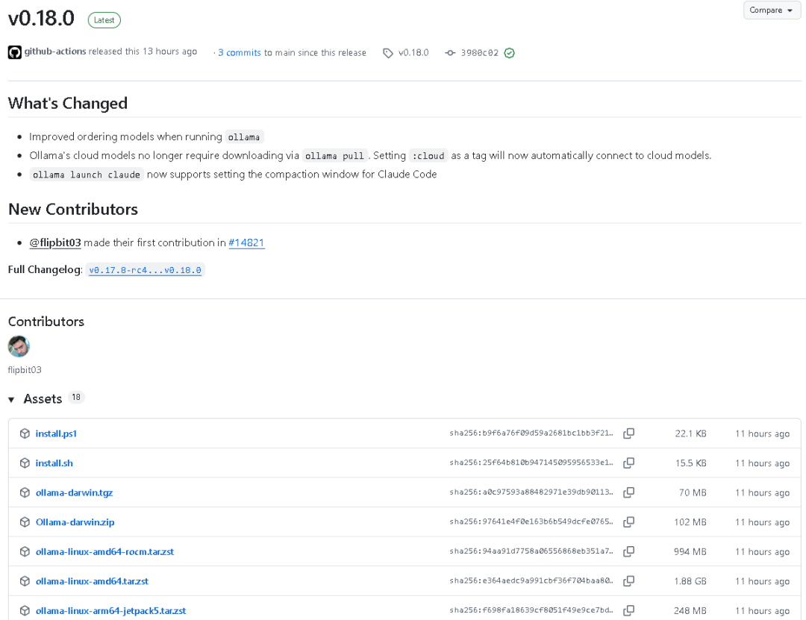Open commit 3980c02

point(479,53)
